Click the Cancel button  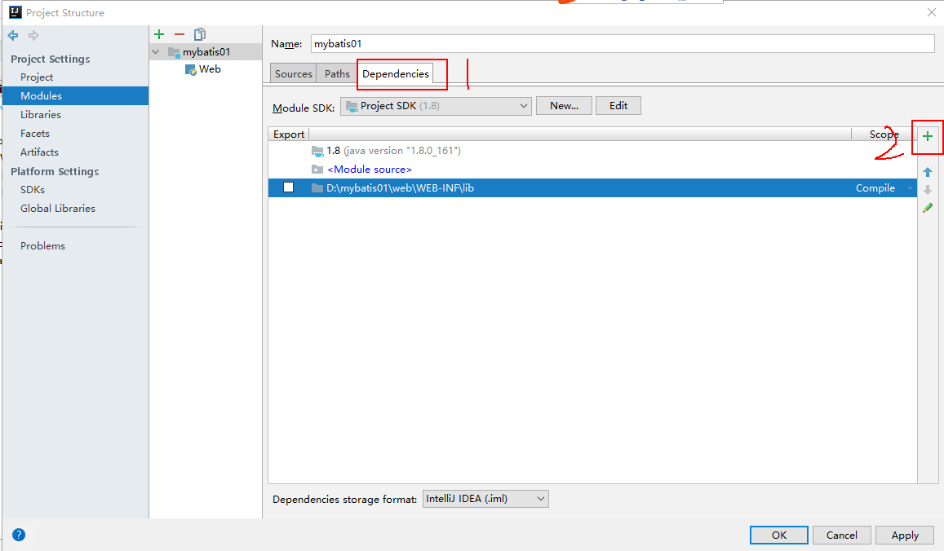[x=842, y=535]
